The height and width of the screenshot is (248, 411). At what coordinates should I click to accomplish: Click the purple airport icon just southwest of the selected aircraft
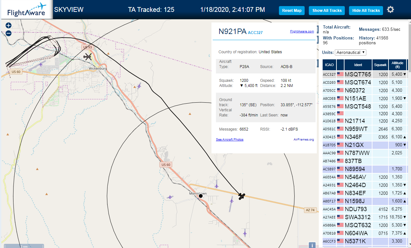coord(232,201)
